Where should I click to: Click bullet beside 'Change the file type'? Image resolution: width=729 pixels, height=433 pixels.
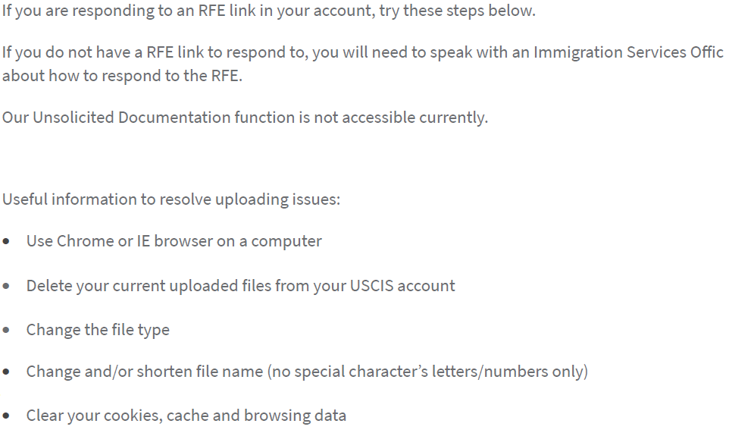(x=6, y=330)
